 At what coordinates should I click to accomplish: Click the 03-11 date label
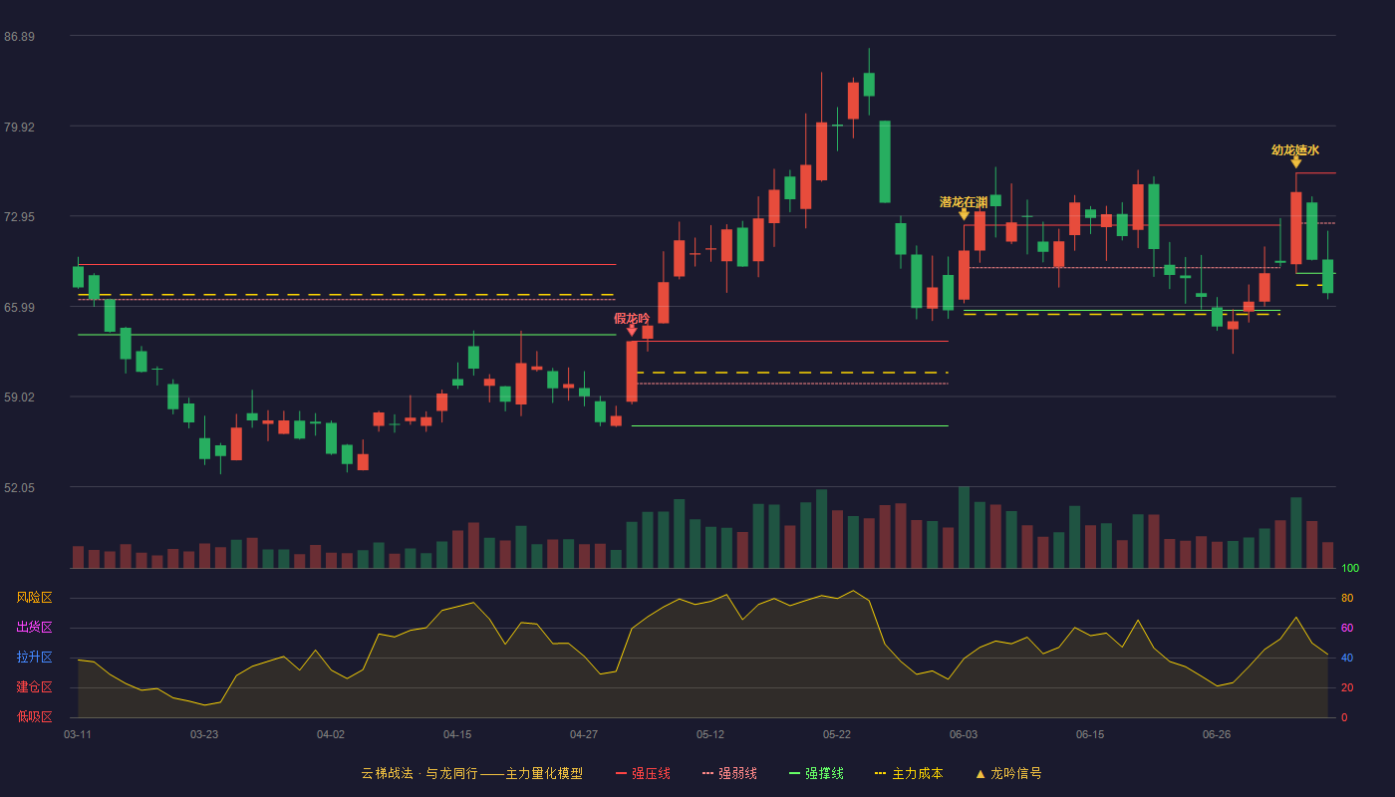pos(78,735)
